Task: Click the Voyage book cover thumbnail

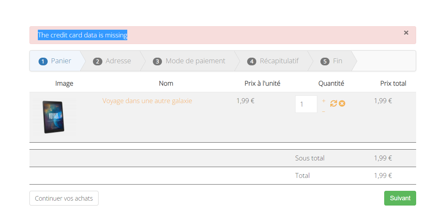Action: coord(53,117)
